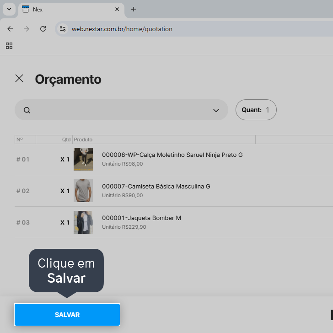Select 000007-Camiseta Básica Masculina G
The height and width of the screenshot is (333, 333).
tap(156, 186)
